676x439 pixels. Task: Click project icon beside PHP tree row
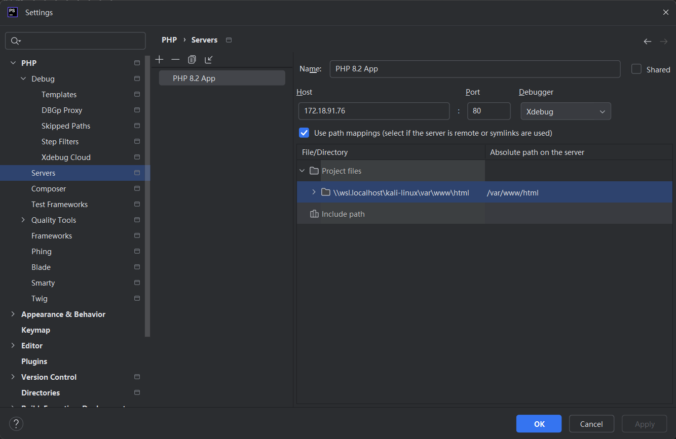(x=137, y=63)
